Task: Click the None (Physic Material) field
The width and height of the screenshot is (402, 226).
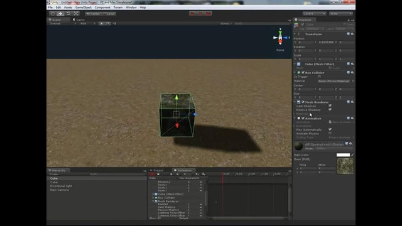Action: pos(334,81)
